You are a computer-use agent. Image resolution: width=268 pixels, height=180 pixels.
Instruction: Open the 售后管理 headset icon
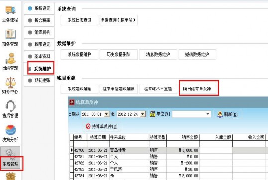(x=11, y=106)
